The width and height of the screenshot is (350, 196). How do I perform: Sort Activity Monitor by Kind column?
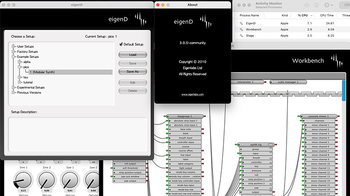[x=285, y=15]
